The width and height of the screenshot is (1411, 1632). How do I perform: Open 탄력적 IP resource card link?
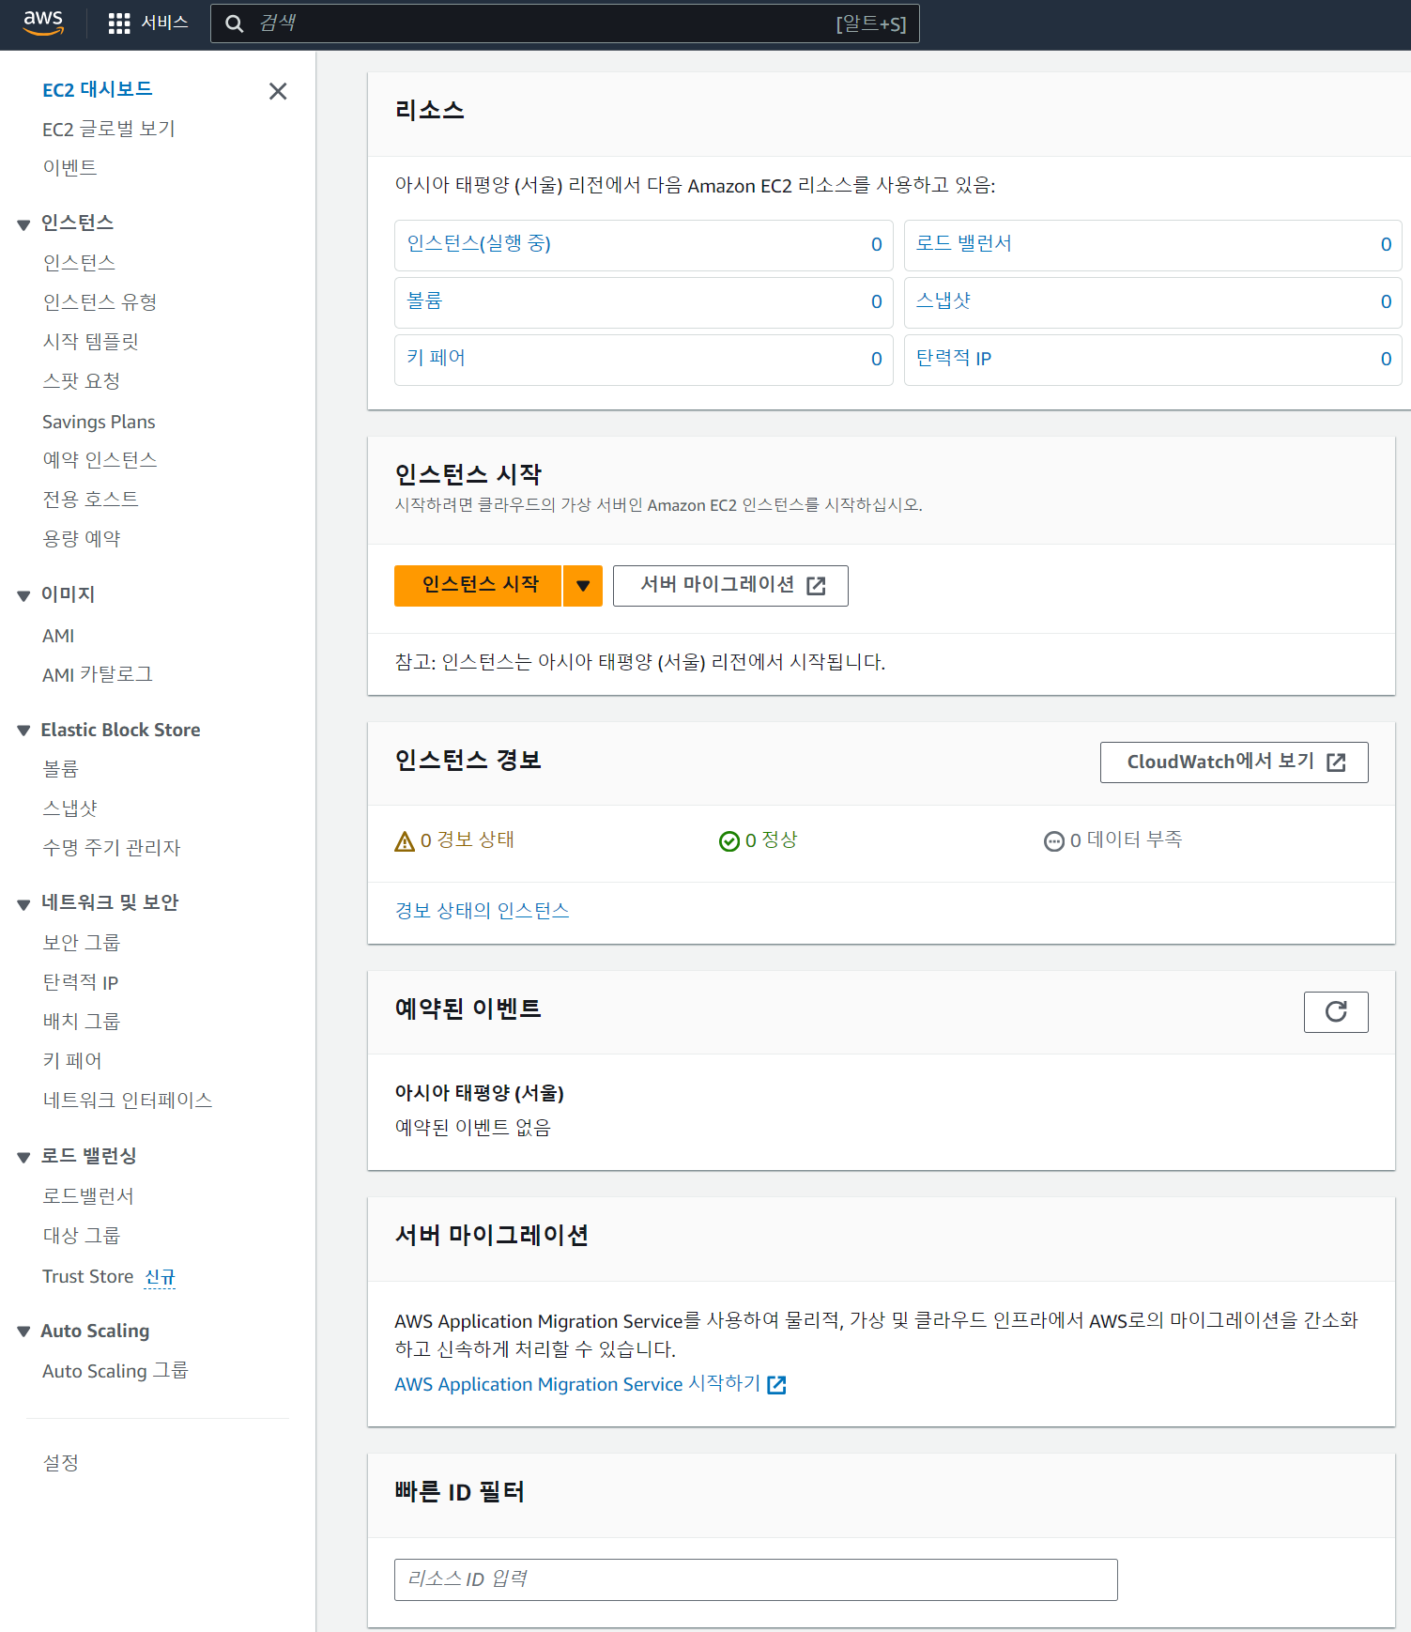pos(954,358)
